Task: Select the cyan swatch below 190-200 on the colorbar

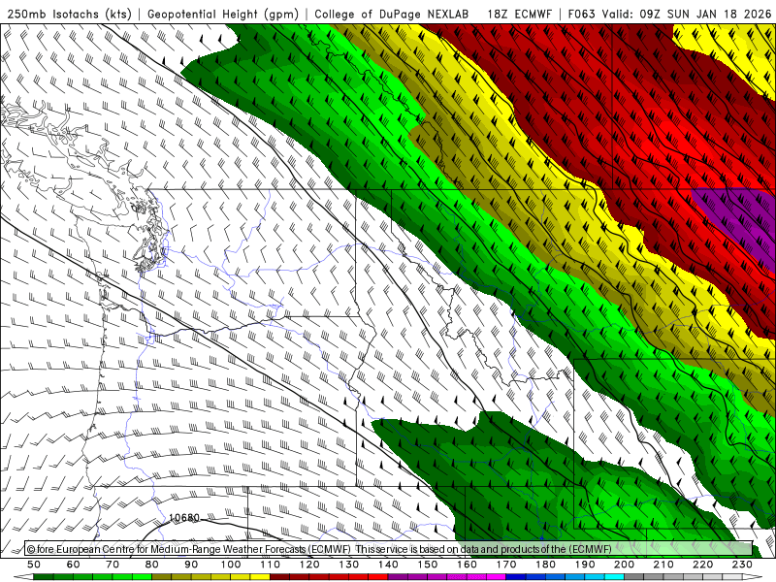Action: coord(604,577)
